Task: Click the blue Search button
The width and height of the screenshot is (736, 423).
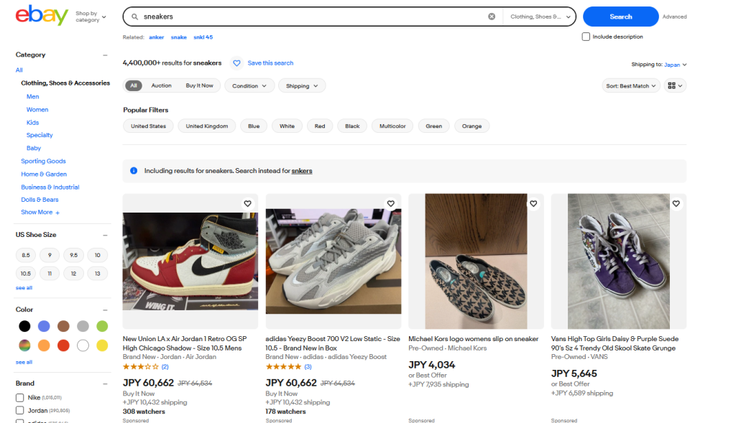Action: [620, 17]
